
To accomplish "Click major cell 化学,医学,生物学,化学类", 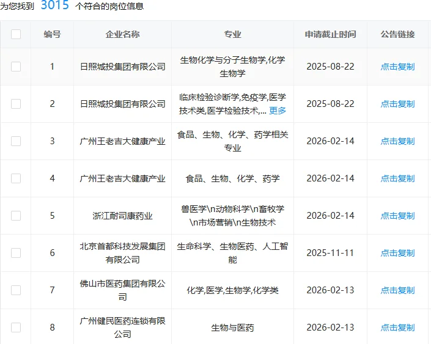I will (x=232, y=290).
